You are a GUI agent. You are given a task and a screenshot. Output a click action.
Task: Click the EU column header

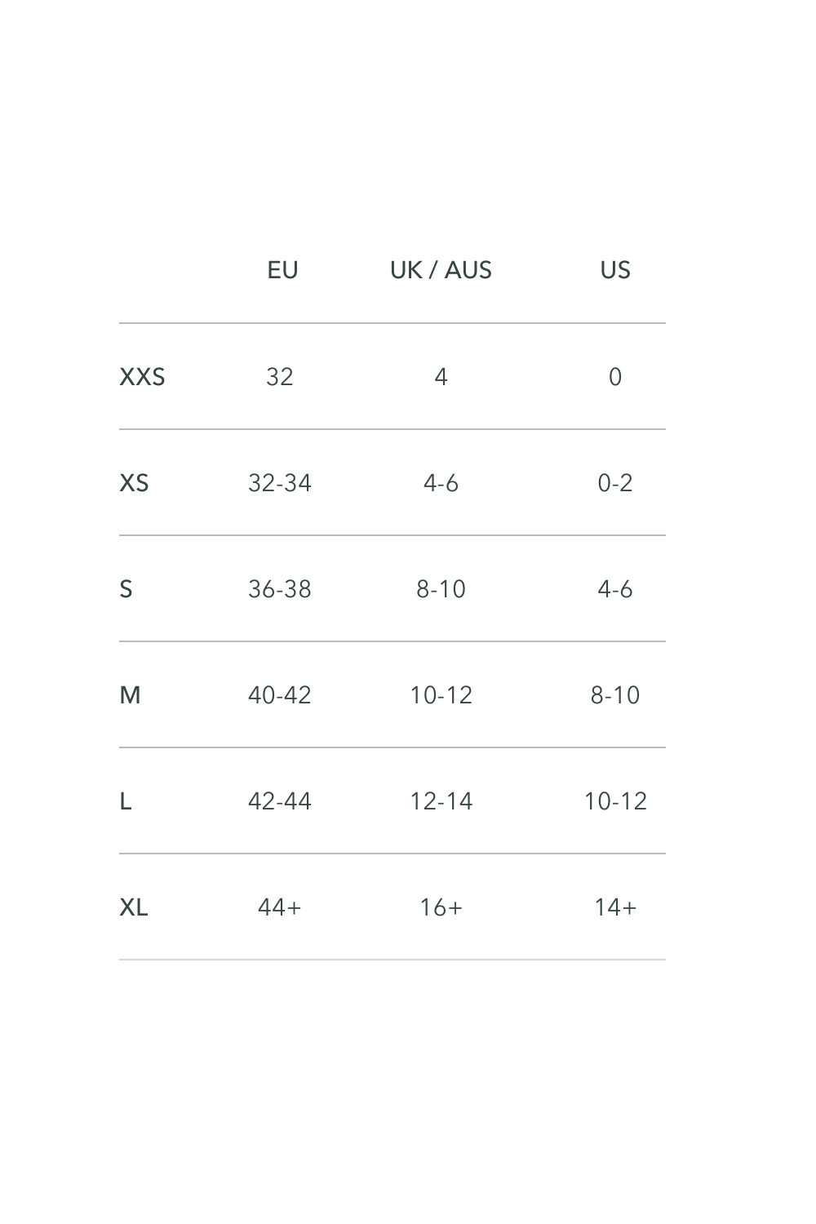pos(282,270)
